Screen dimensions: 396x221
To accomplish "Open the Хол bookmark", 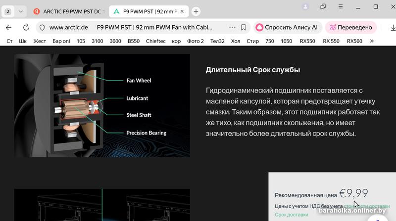I will tap(236, 41).
